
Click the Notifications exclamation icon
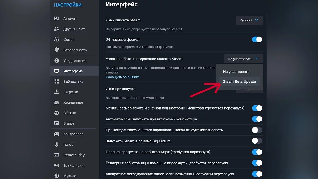[56, 60]
